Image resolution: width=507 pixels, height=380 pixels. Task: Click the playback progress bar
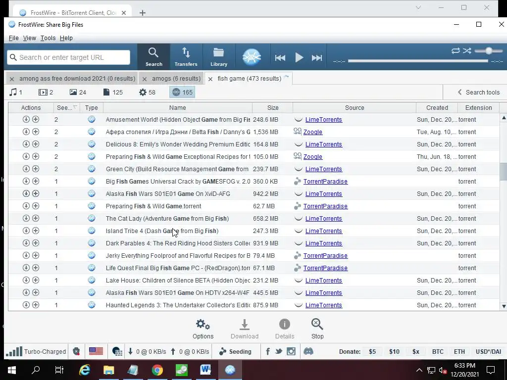click(x=418, y=61)
